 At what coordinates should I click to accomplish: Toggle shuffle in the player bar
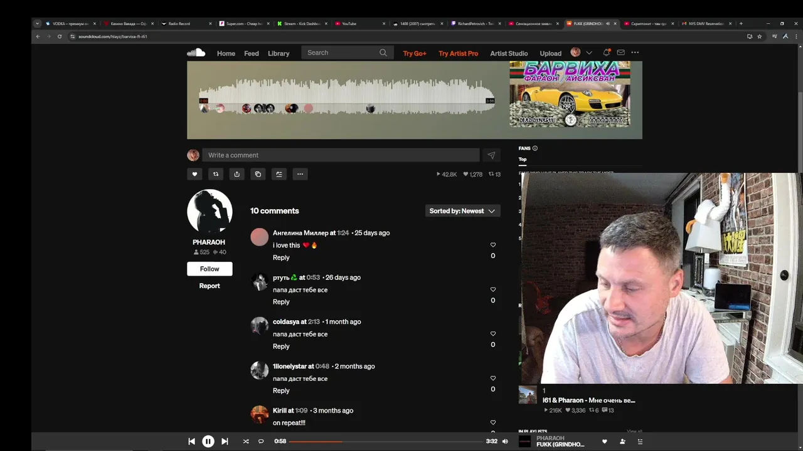[246, 442]
